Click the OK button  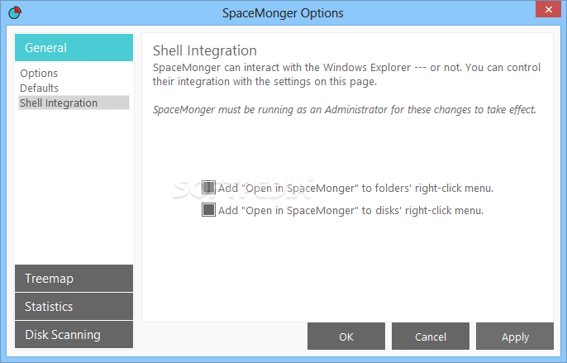[x=346, y=337]
